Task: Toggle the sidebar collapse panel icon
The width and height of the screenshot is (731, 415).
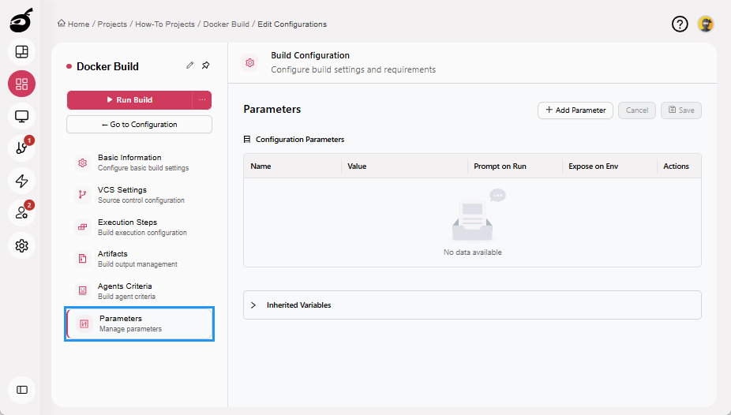Action: 22,390
